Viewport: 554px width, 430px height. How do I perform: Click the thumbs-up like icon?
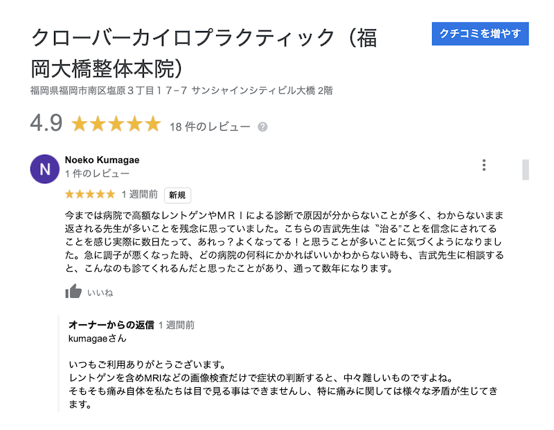click(x=73, y=292)
